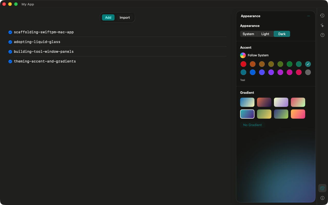The width and height of the screenshot is (328, 205).
Task: Toggle checkmark for theming-accent-and-gradients
Action: 10,61
